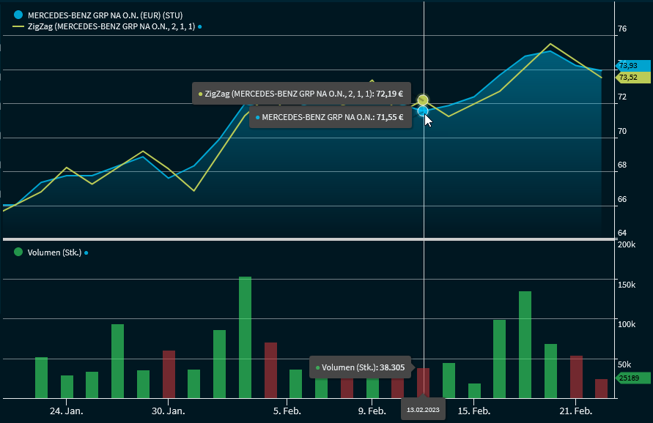Click the yellow ZigZag data point on crosshair
This screenshot has width=653, height=423.
pos(423,100)
